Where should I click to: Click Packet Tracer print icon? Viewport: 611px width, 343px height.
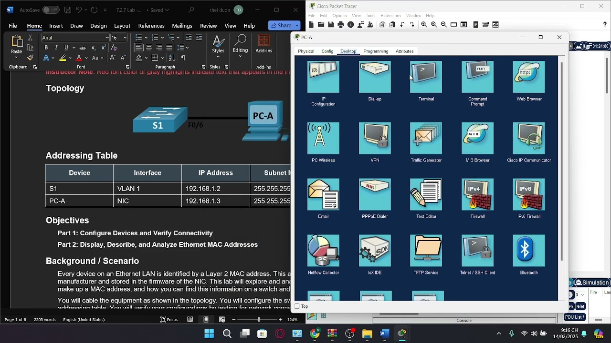click(341, 24)
